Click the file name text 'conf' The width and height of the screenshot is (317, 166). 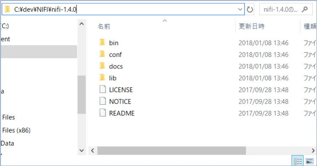click(x=115, y=55)
